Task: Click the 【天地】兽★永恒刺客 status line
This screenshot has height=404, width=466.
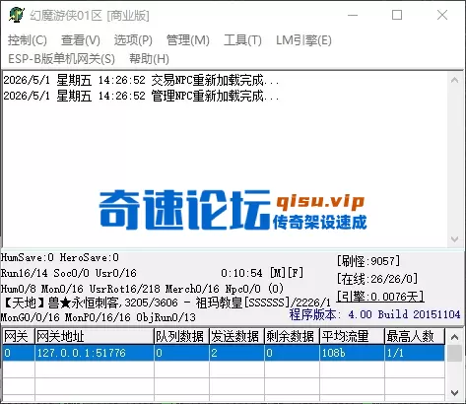Action: click(167, 303)
